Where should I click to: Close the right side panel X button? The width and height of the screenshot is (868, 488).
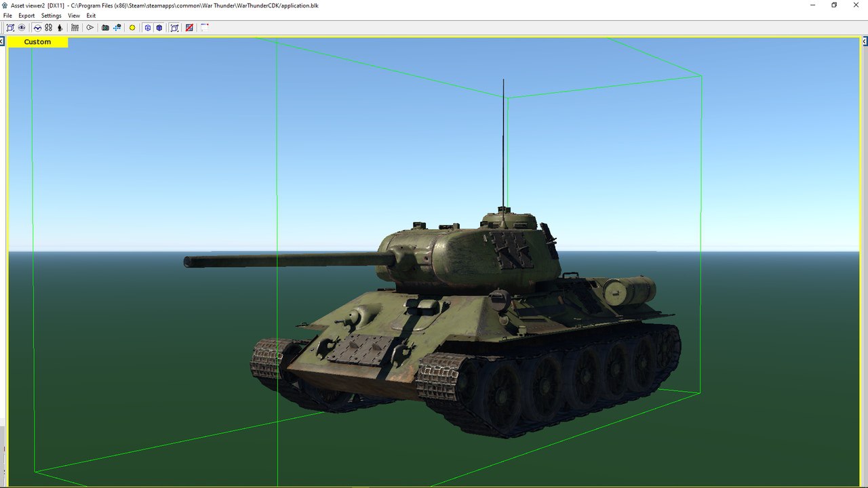[x=865, y=41]
